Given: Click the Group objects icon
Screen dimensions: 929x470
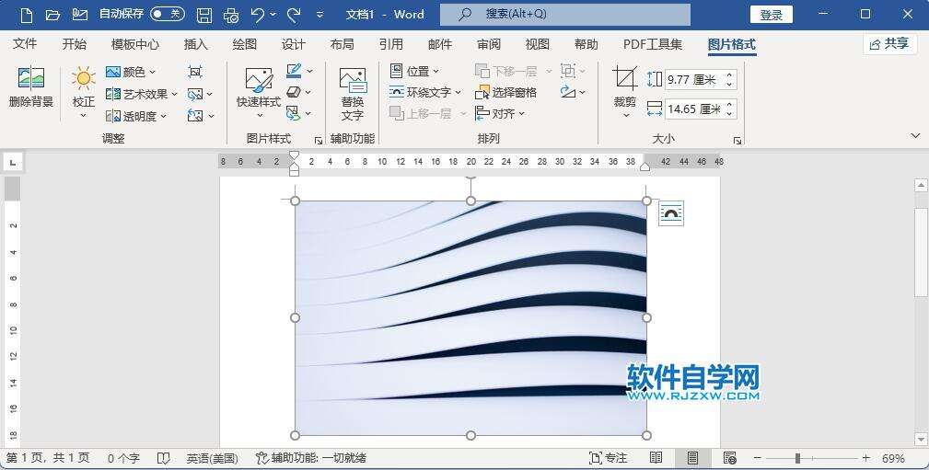Looking at the screenshot, I should (567, 71).
